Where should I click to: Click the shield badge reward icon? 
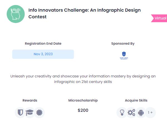click(20, 113)
